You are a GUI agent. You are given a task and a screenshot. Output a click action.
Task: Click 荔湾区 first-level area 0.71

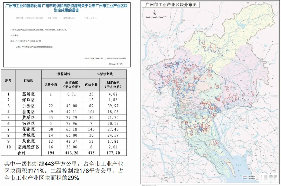tap(72, 94)
